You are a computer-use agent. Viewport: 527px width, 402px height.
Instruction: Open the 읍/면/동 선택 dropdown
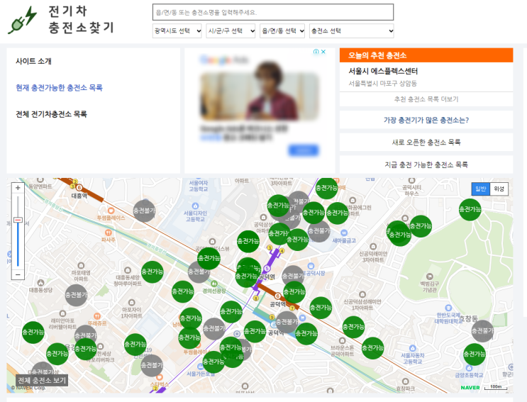pyautogui.click(x=282, y=31)
